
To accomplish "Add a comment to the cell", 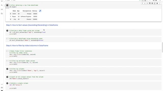I will point(150,3).
